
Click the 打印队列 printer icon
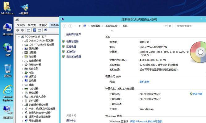point(26,69)
